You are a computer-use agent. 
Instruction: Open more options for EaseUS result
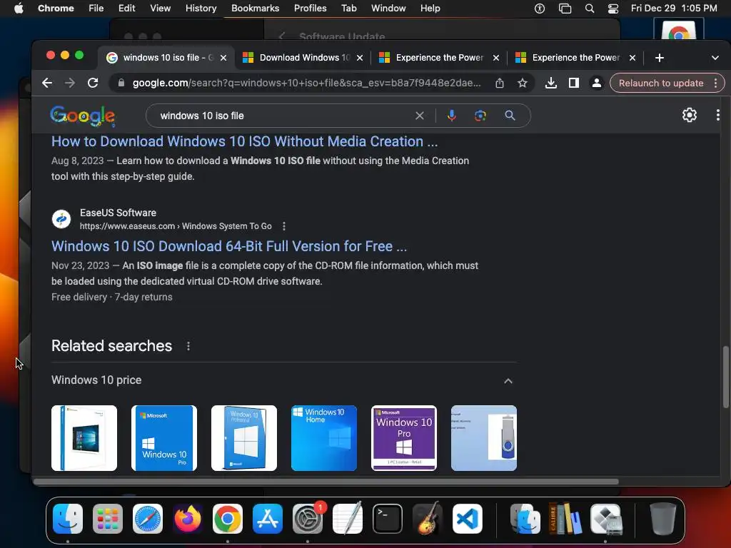[284, 226]
